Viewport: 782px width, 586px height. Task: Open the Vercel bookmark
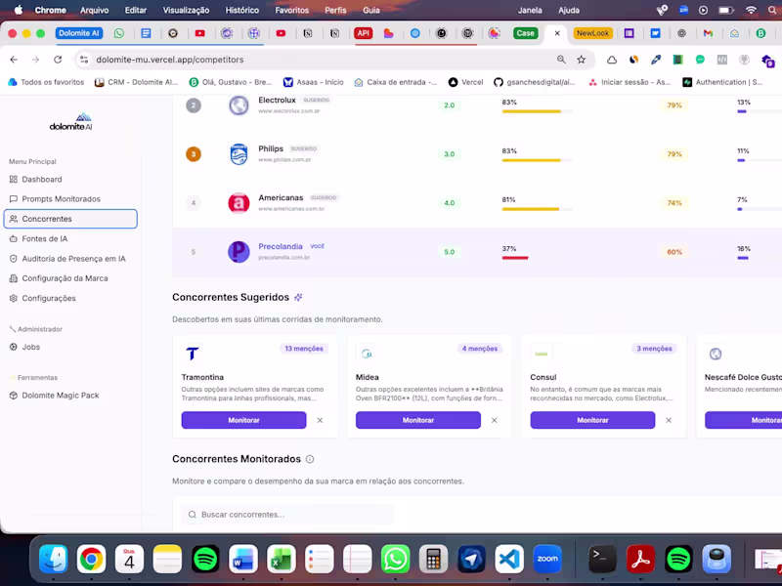coord(466,82)
